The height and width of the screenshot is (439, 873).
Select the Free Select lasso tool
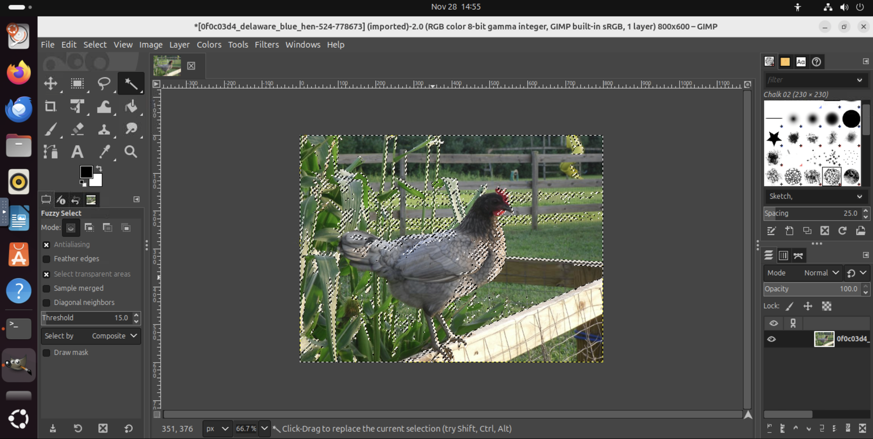[x=104, y=83]
